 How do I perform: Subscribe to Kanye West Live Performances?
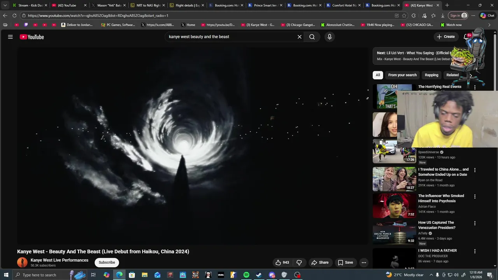(x=107, y=262)
